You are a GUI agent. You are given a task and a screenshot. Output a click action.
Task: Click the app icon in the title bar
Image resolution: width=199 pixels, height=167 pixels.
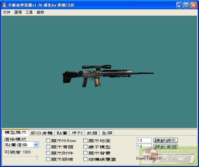coord(4,5)
